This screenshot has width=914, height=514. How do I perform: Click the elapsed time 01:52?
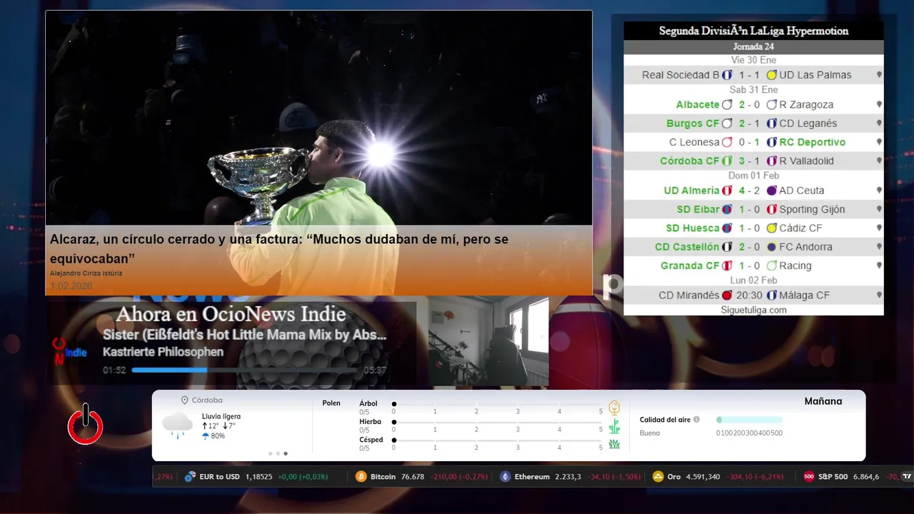pyautogui.click(x=114, y=371)
